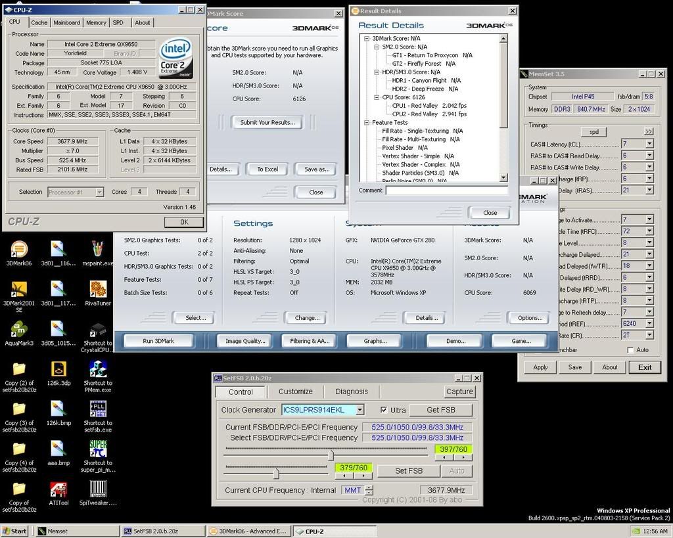Viewport: 673px width, 538px height.
Task: Click the Capture button in SetFSB
Action: (459, 392)
